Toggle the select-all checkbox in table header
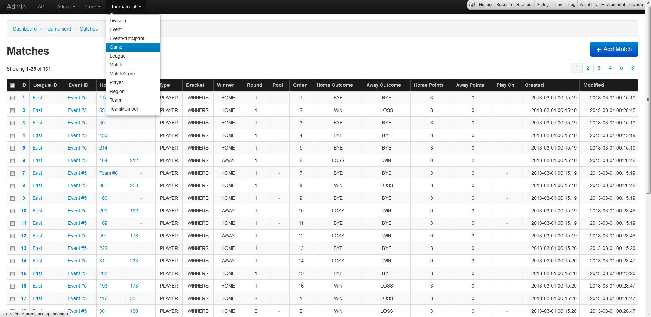The width and height of the screenshot is (651, 317). click(x=13, y=85)
